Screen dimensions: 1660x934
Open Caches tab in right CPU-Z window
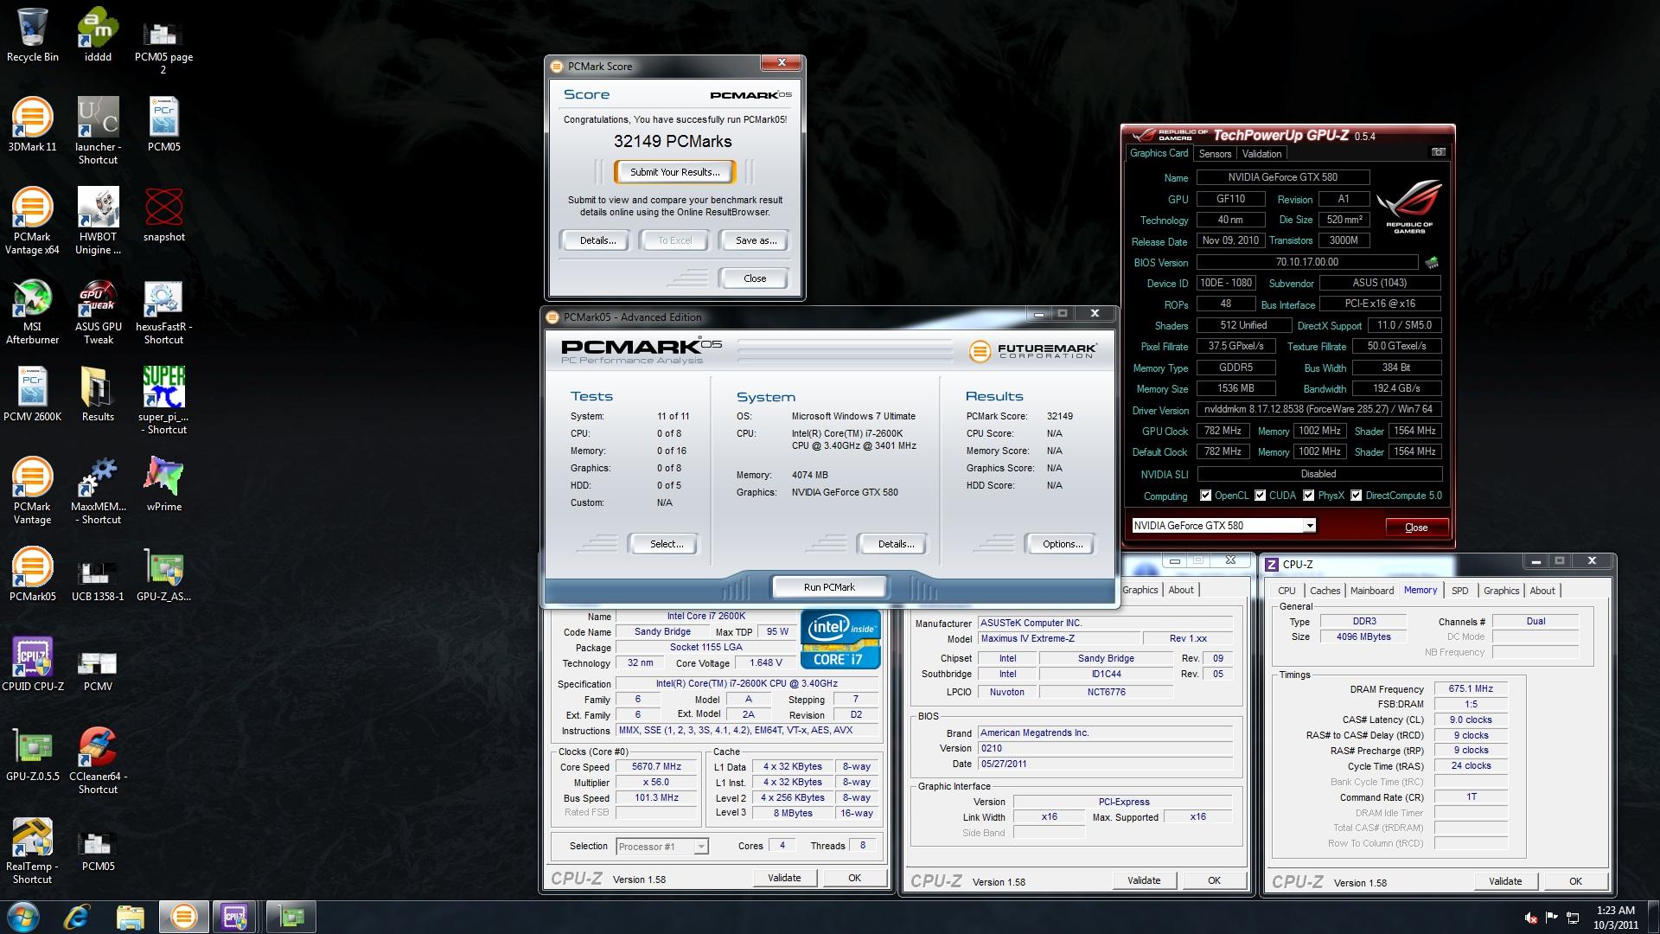coord(1325,591)
